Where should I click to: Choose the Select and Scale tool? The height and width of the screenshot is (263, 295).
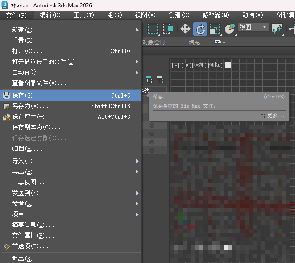point(215,29)
